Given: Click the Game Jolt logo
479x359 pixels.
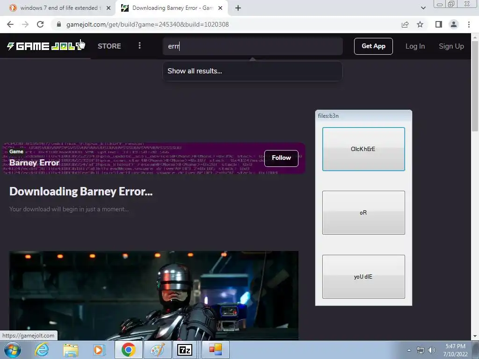Looking at the screenshot, I should [45, 46].
